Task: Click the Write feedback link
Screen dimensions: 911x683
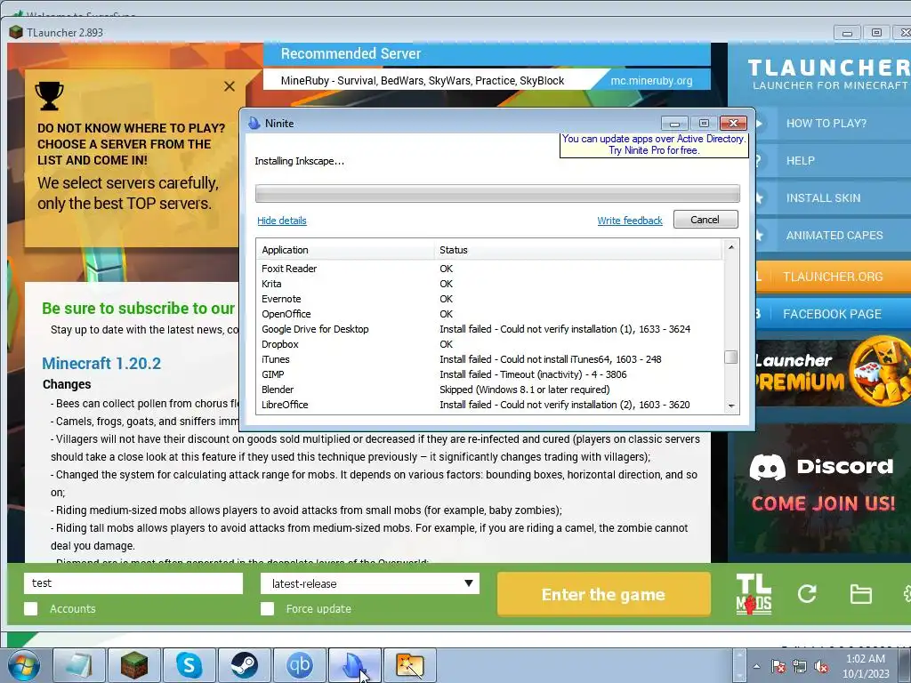Action: [630, 221]
